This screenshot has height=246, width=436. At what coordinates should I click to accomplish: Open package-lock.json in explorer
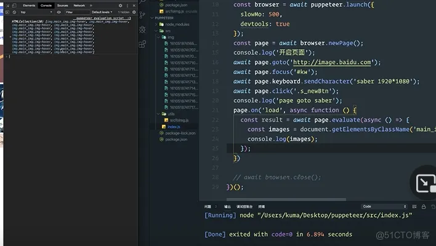tap(180, 133)
